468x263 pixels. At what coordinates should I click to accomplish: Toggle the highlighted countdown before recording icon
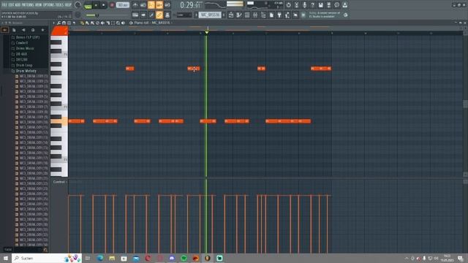151,5
